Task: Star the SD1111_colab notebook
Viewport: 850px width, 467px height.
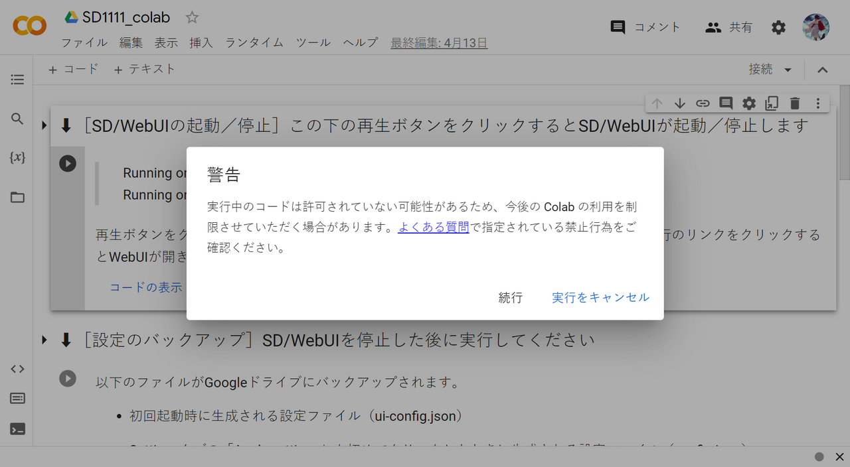Action: tap(191, 17)
